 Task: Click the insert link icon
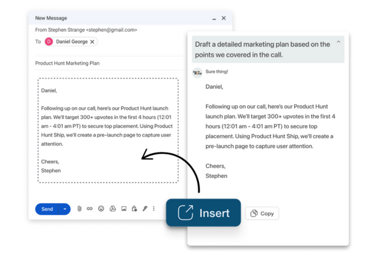pos(89,209)
